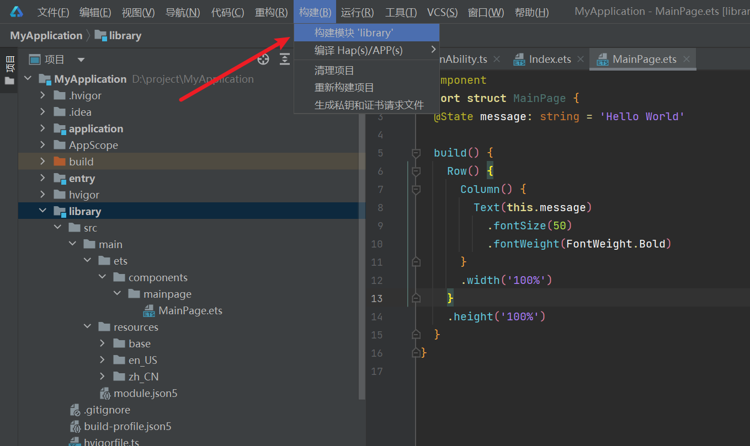Open the VCS(S) menu

(442, 12)
